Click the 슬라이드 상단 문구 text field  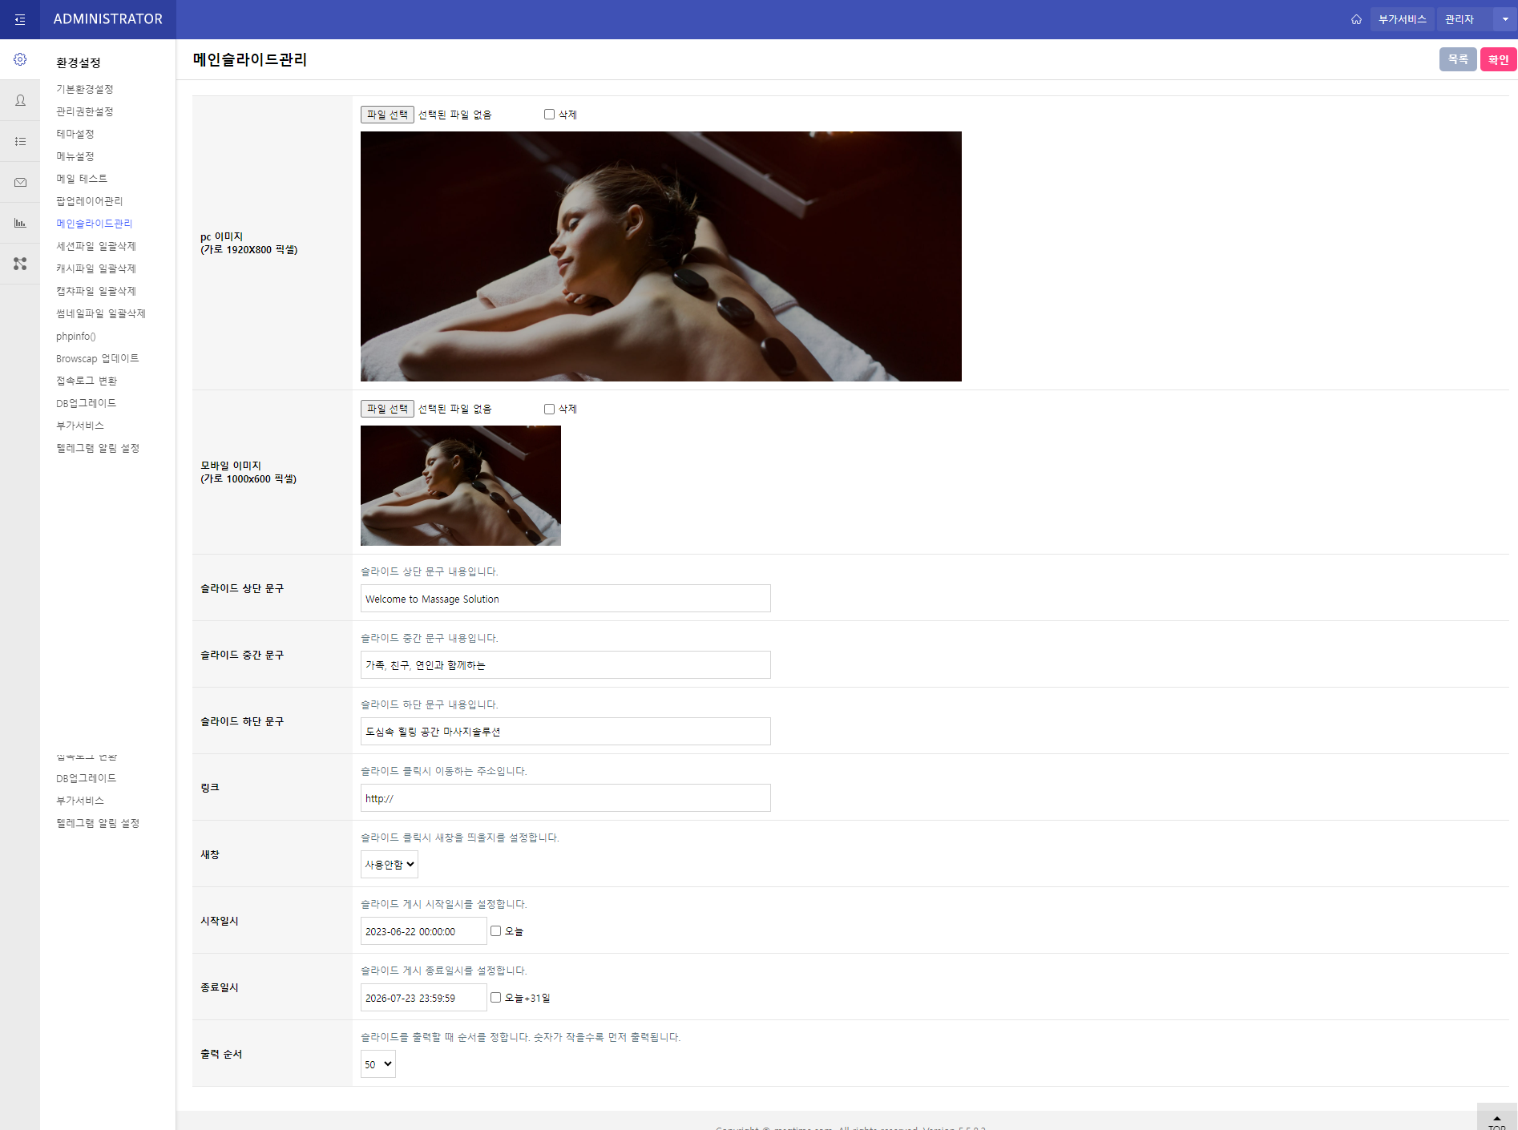pos(565,599)
